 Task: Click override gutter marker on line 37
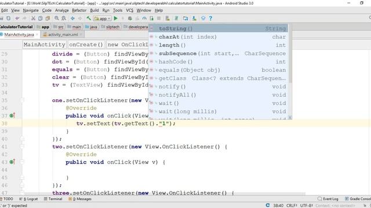[12, 116]
